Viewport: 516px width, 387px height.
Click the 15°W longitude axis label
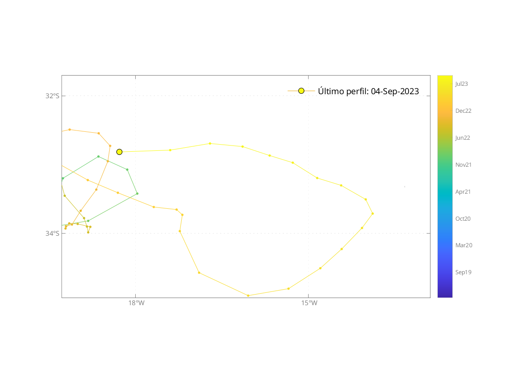coord(309,303)
